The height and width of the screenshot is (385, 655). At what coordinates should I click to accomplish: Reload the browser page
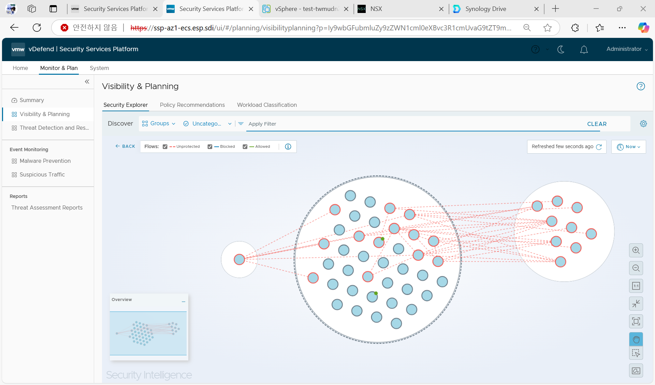click(37, 28)
